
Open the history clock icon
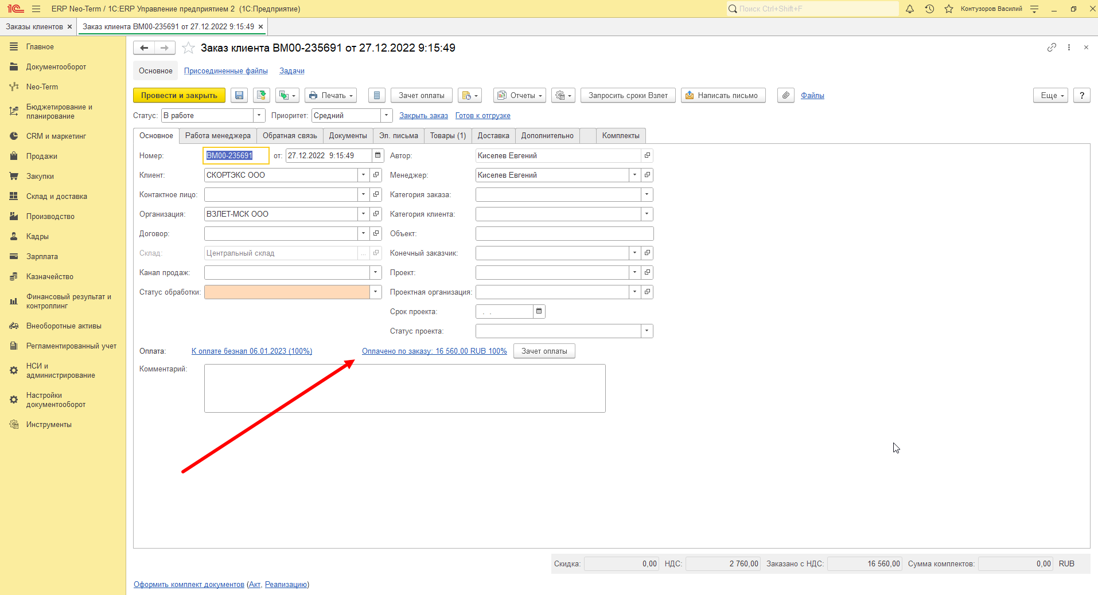tap(929, 9)
